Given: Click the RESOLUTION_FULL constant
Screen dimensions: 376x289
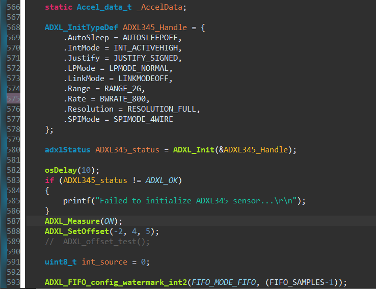Looking at the screenshot, I should (162, 109).
